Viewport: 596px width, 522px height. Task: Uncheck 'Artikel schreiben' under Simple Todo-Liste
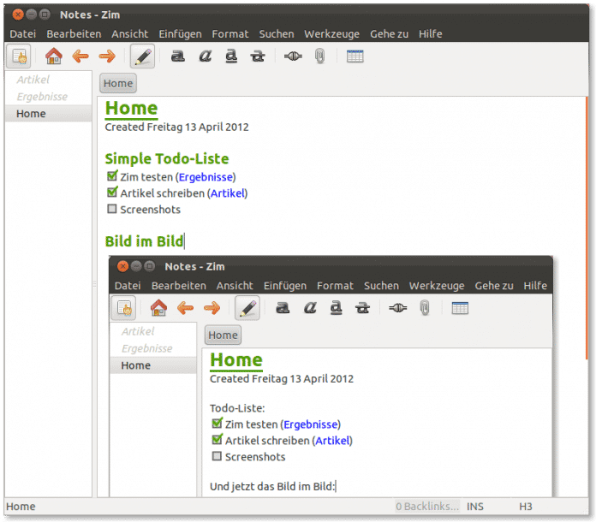pos(111,193)
